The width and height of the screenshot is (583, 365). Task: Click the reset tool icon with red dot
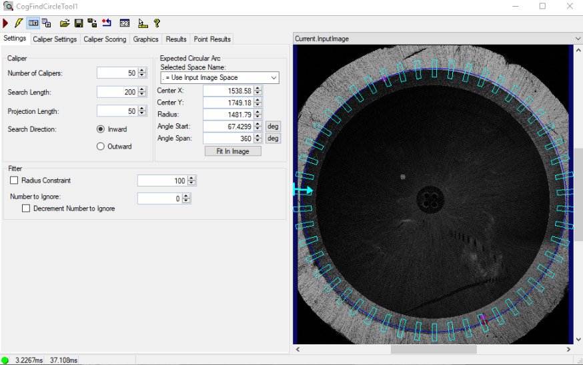pos(106,23)
